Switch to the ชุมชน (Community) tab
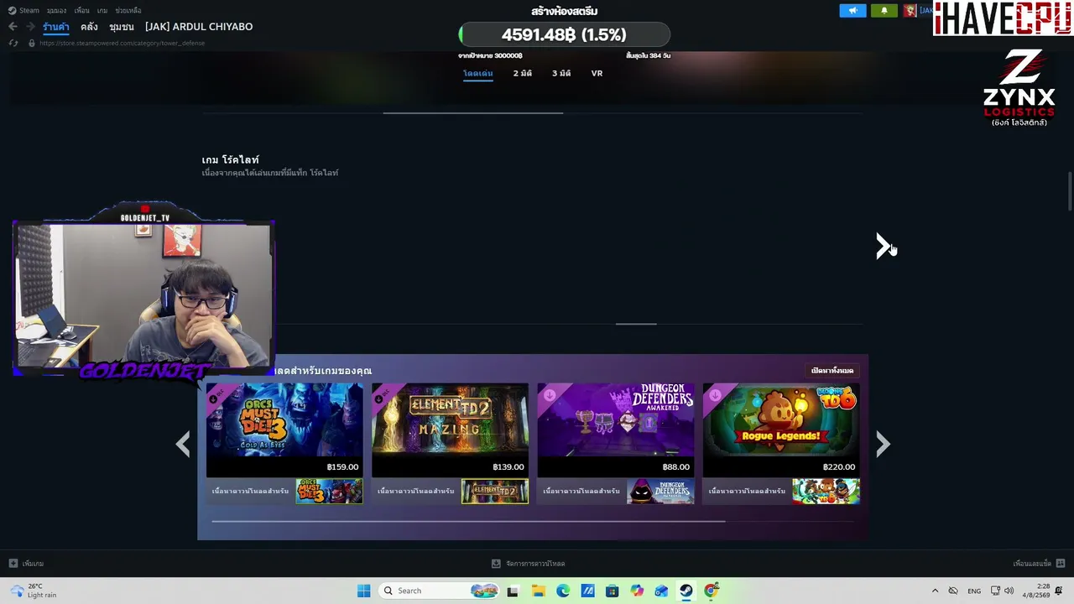The height and width of the screenshot is (604, 1074). point(122,27)
